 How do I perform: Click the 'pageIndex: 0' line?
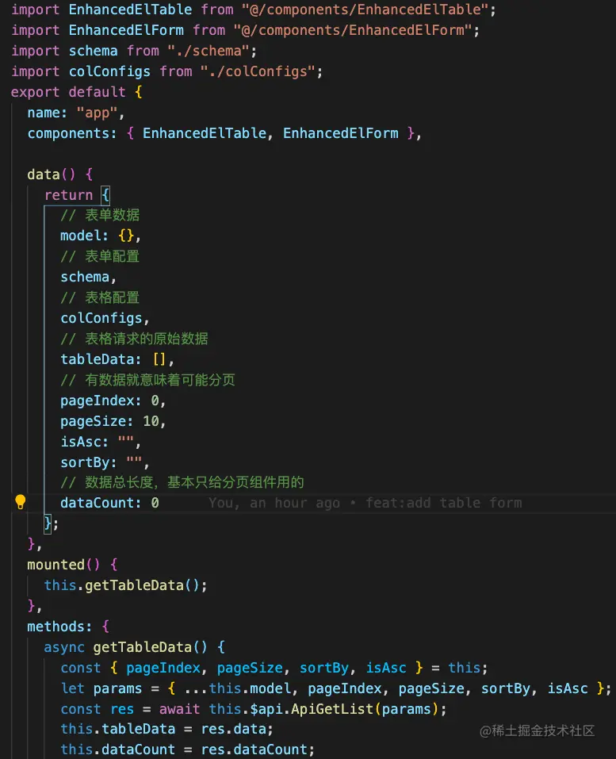113,401
